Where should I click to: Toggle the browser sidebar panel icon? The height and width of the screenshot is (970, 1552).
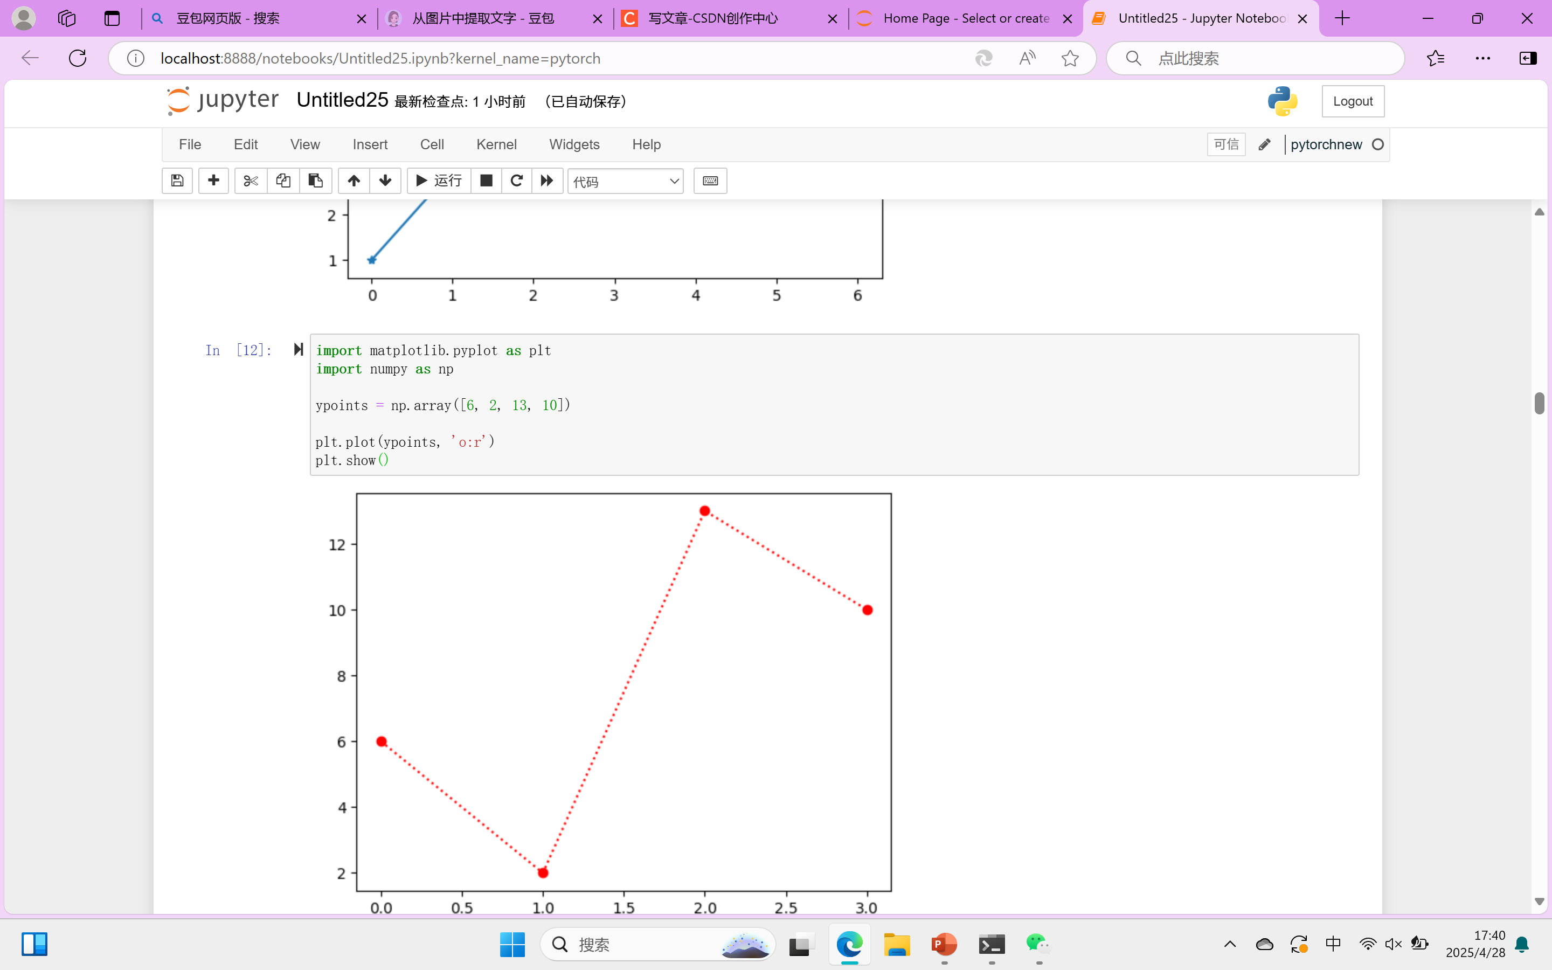tap(1528, 58)
